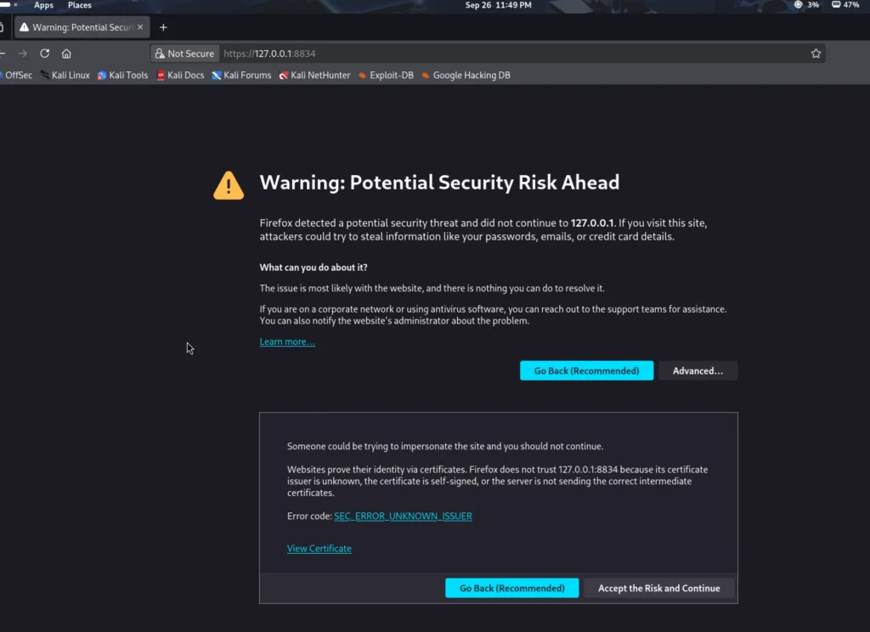Open a new tab with plus icon
The height and width of the screenshot is (632, 870).
point(163,27)
